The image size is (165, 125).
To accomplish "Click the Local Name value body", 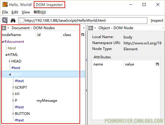I will (128, 37).
